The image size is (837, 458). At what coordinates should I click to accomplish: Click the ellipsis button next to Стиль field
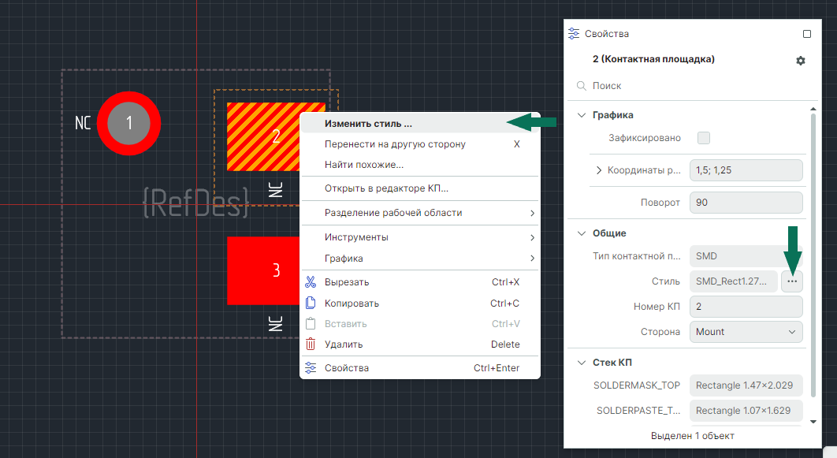coord(792,281)
